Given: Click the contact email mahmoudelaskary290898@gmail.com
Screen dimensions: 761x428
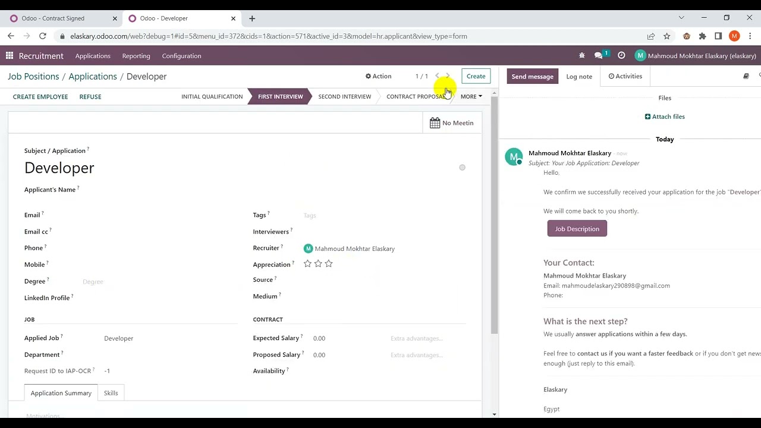Looking at the screenshot, I should pos(616,285).
